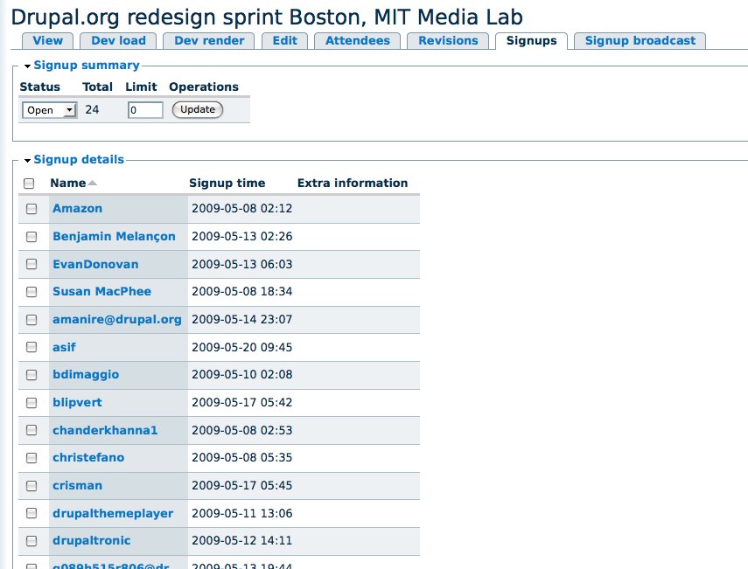Open the amanire@drupal.org user link
This screenshot has width=748, height=569.
point(116,320)
